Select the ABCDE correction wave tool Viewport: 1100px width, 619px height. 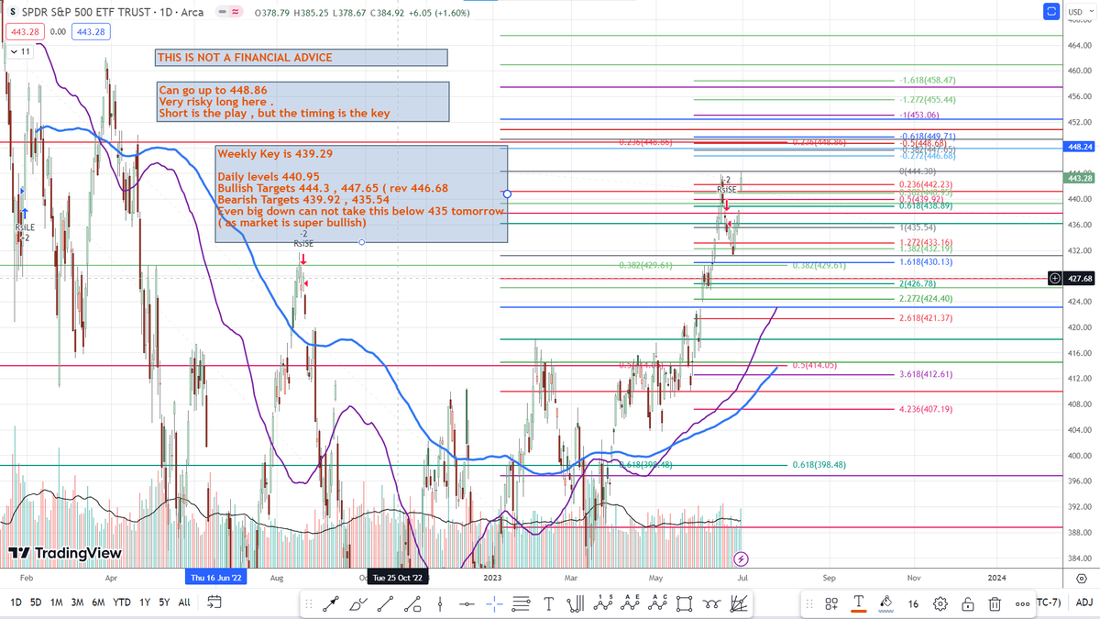(630, 603)
